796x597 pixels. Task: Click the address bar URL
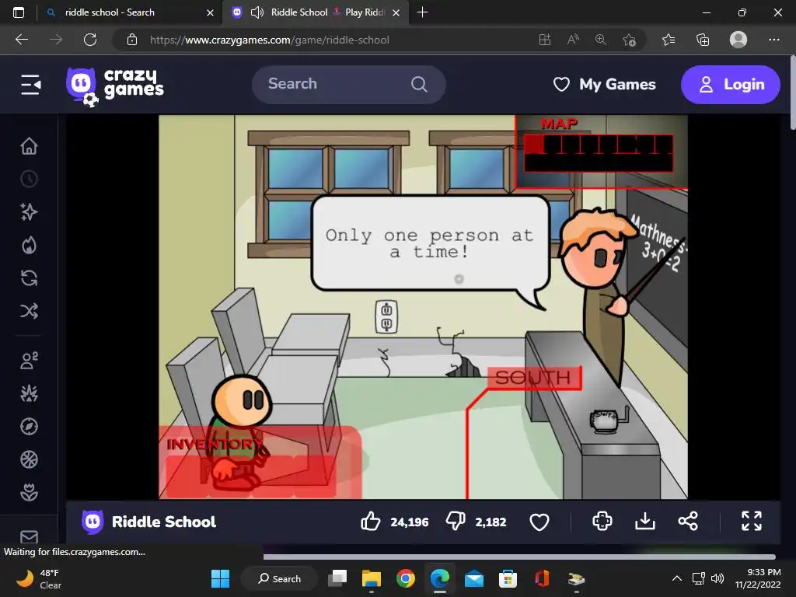pyautogui.click(x=270, y=40)
